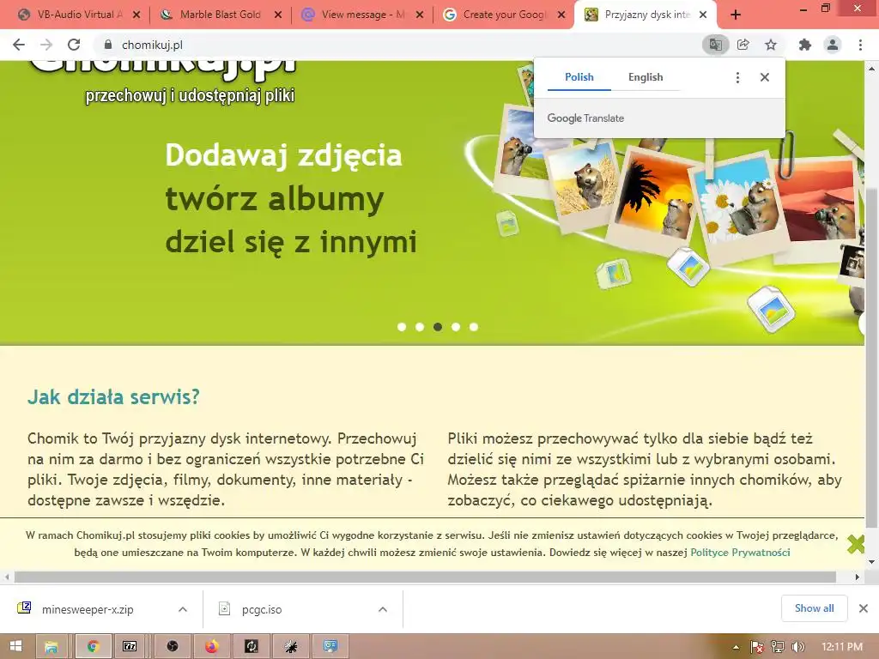The image size is (879, 659).
Task: Dismiss the cookie notice green X
Action: click(x=856, y=543)
